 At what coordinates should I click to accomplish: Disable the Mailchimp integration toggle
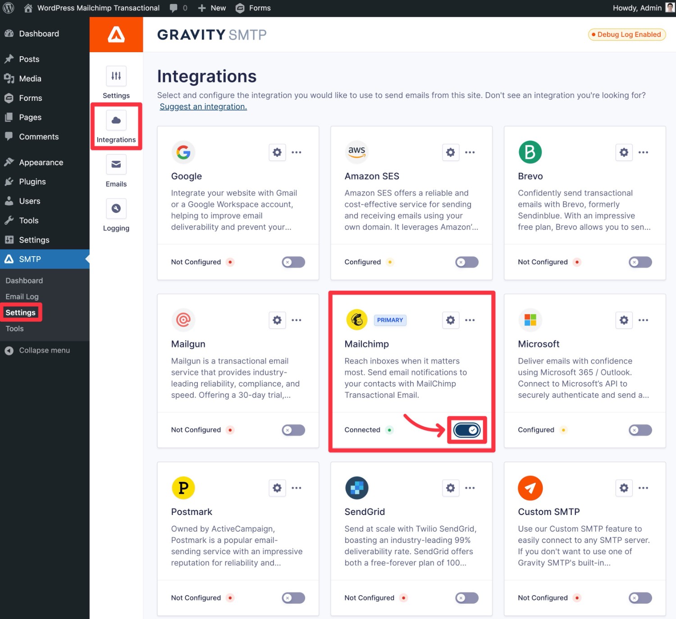[467, 430]
